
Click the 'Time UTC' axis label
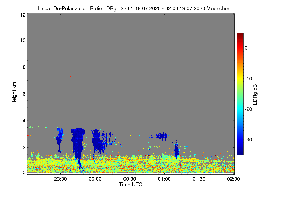click(x=131, y=184)
